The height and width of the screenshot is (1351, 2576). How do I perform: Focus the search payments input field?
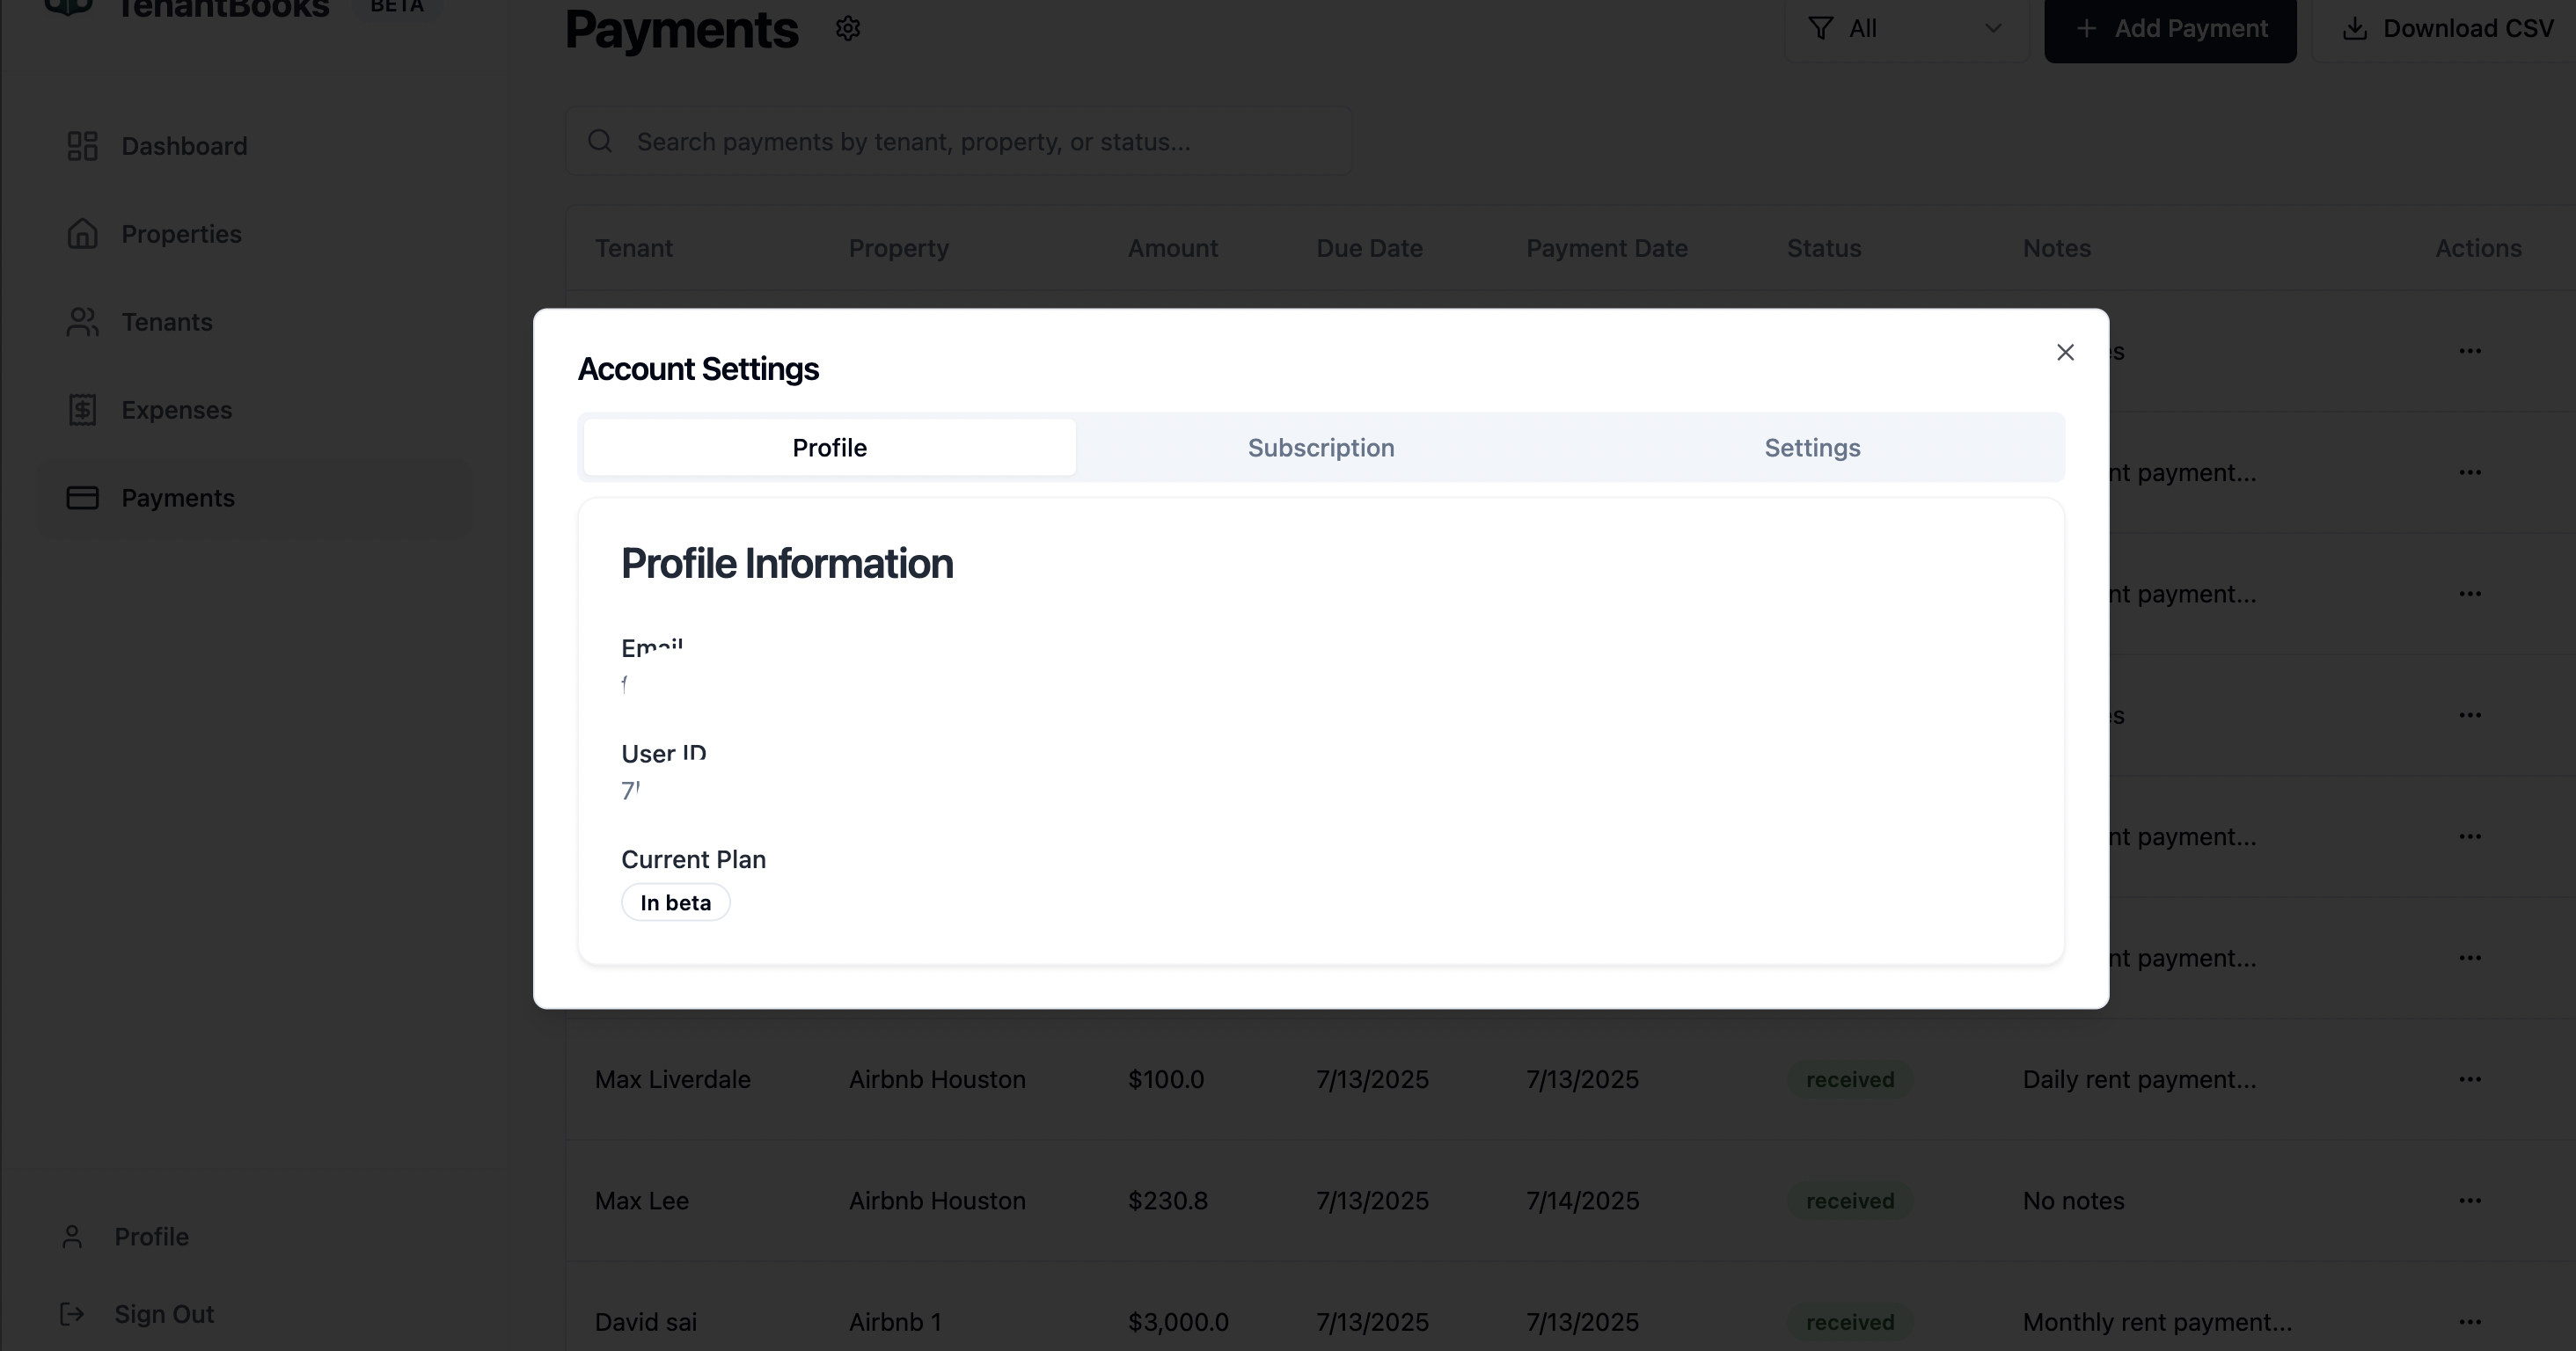(x=958, y=141)
